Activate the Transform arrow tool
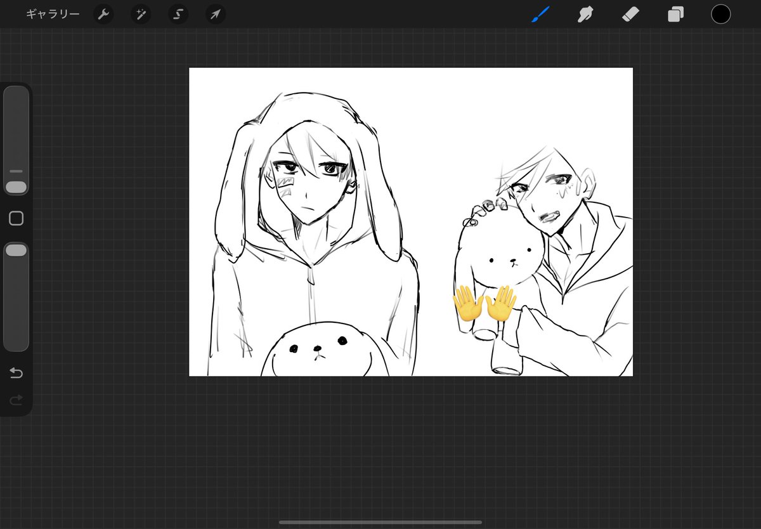 [x=216, y=14]
